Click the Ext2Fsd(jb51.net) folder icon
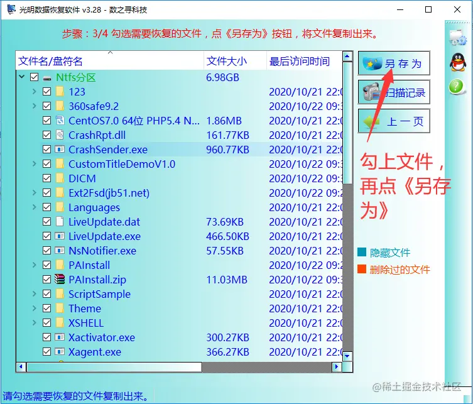Viewport: 473px width, 404px height. [60, 193]
